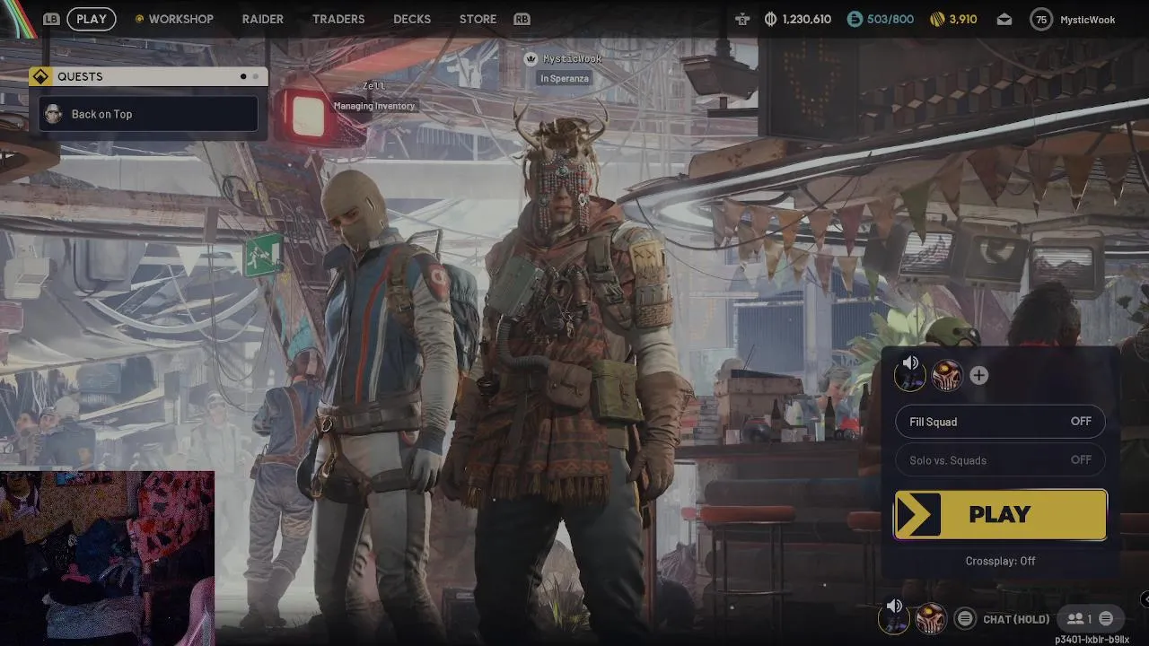Click the 3,910 gold balance
Screen dimensions: 1149x646
click(x=963, y=19)
